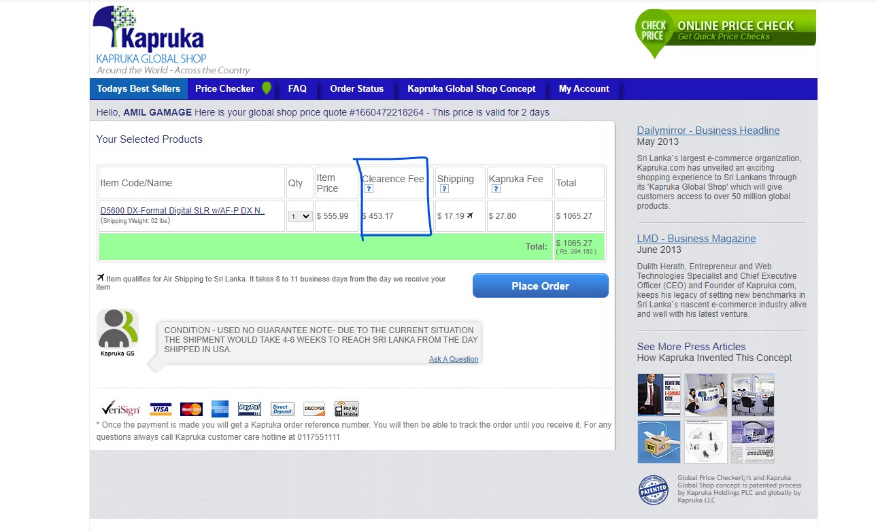
Task: Open the FAQ menu item
Action: (x=297, y=88)
